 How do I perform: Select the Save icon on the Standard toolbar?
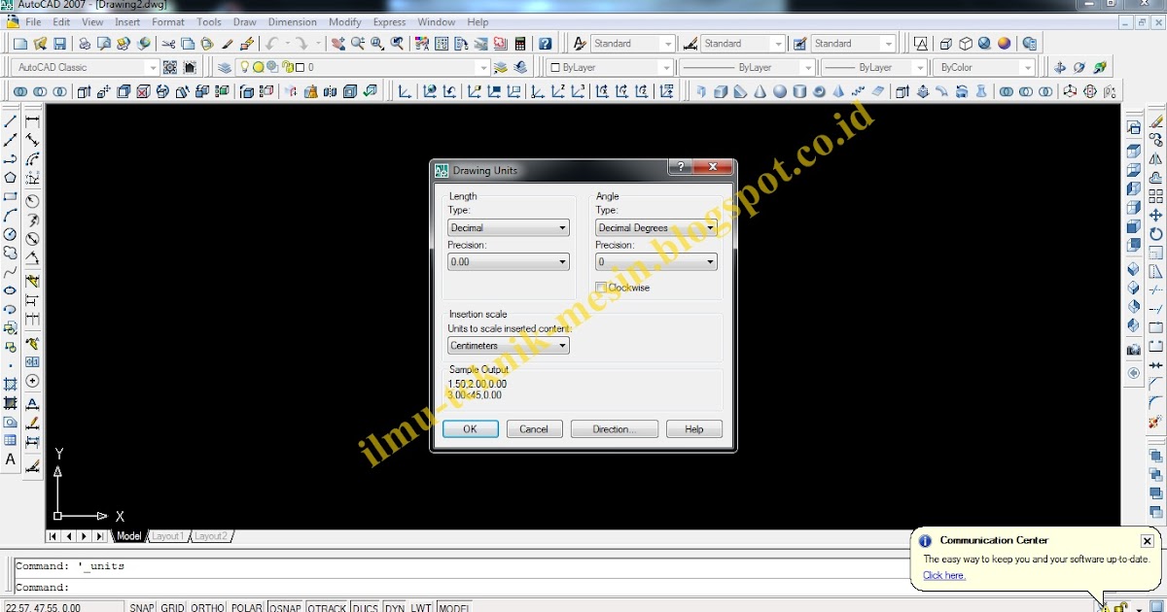[x=58, y=43]
